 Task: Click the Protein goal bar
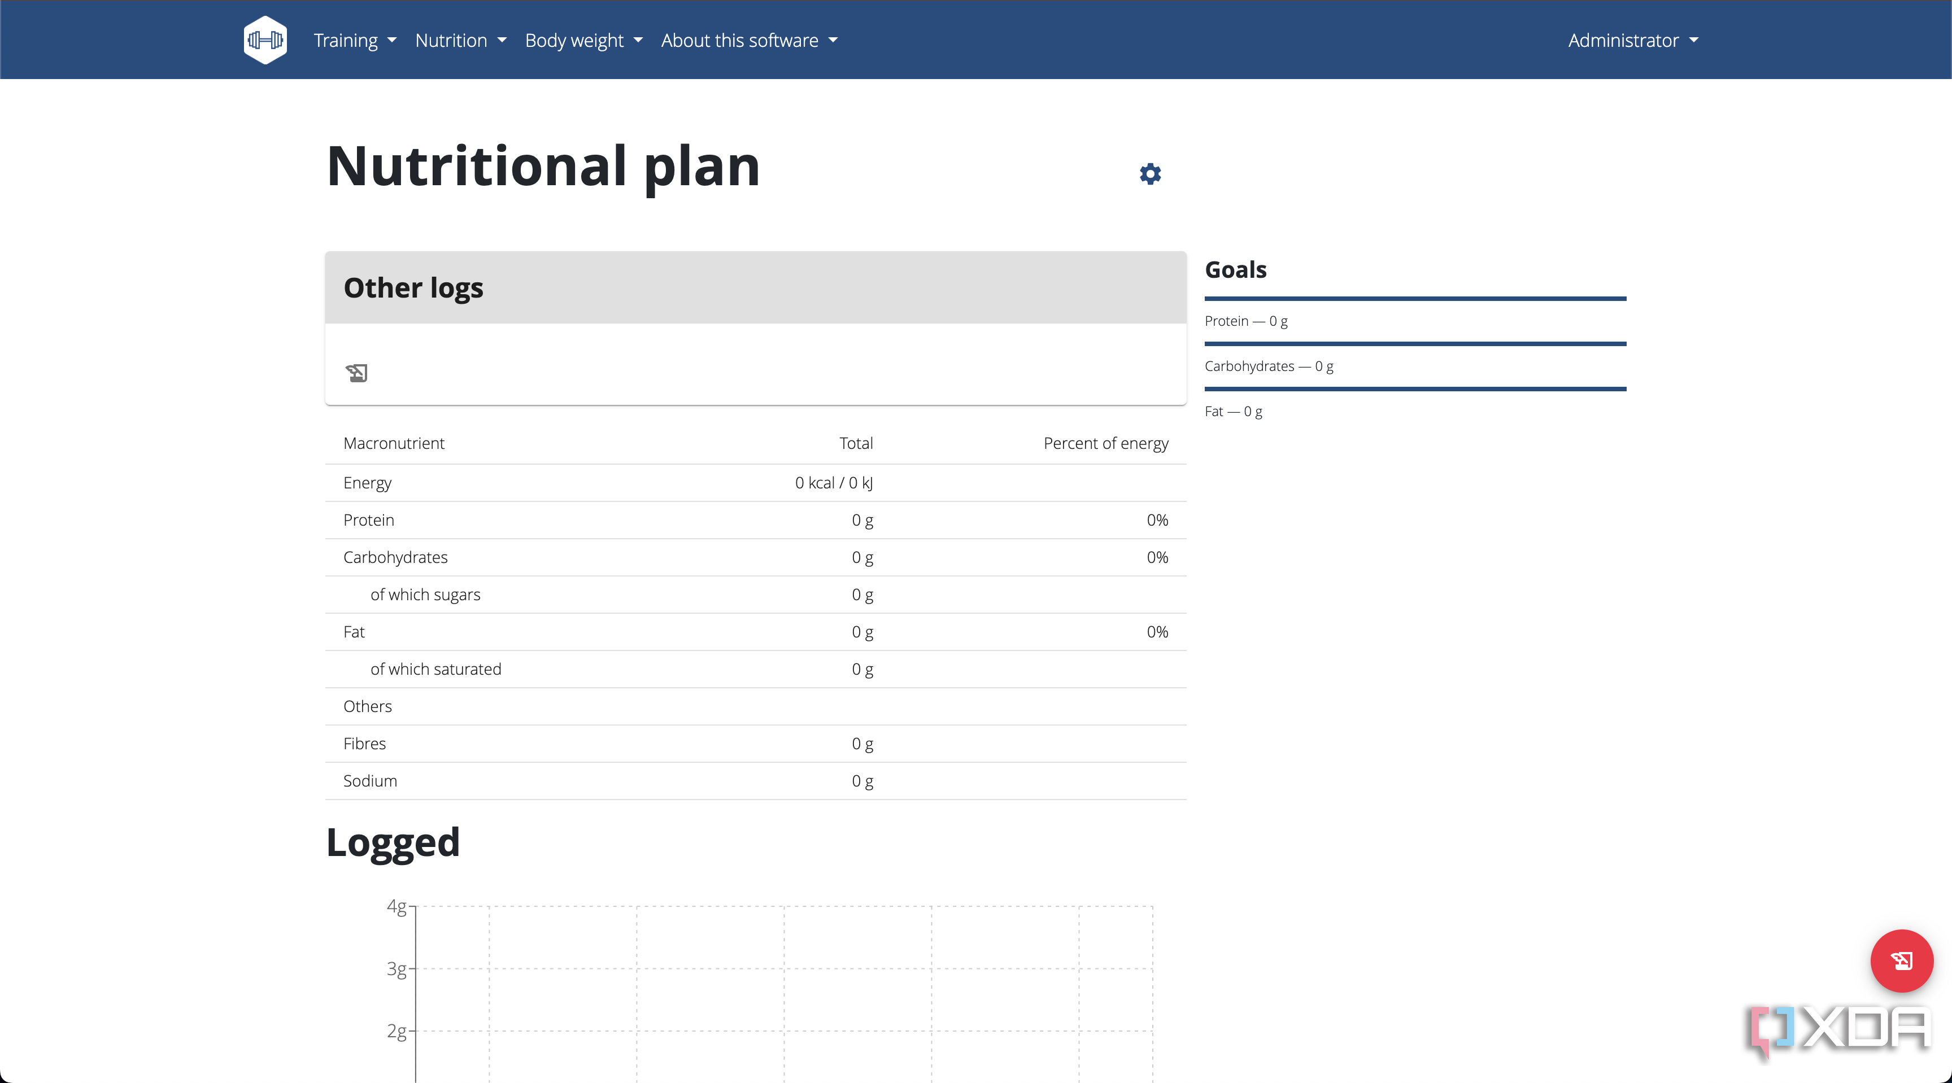[x=1415, y=298]
